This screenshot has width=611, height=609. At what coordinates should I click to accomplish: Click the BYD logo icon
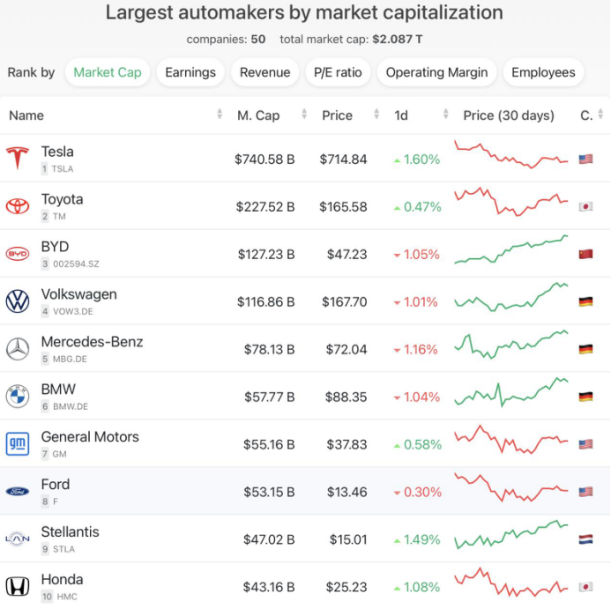(18, 254)
